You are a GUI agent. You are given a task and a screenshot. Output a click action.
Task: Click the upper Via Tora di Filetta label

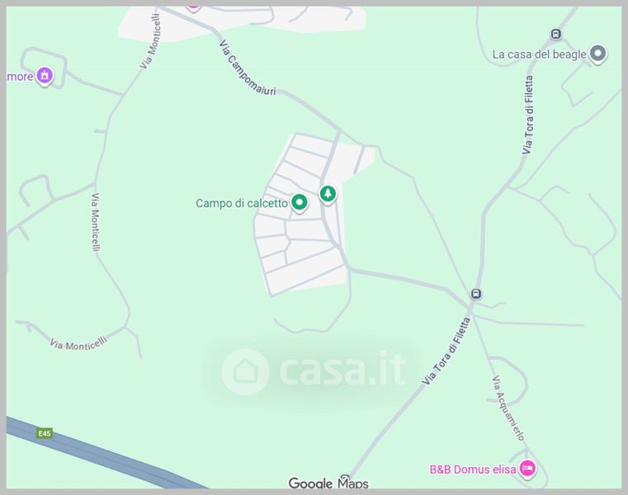(x=528, y=115)
